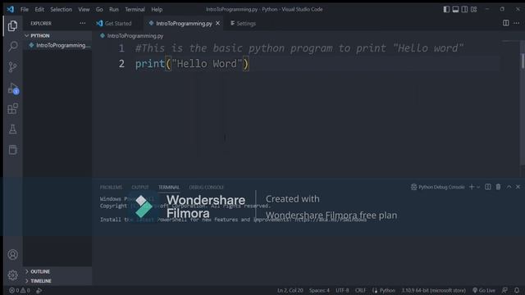Open the feedback icon in status bar
This screenshot has width=525, height=295.
click(504, 290)
